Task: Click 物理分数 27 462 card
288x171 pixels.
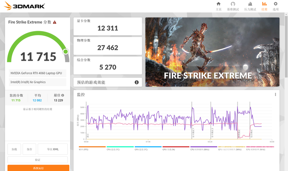Action: tap(108, 46)
